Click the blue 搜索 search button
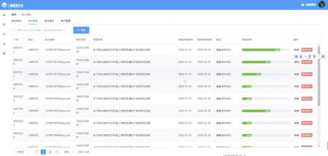 81,30
